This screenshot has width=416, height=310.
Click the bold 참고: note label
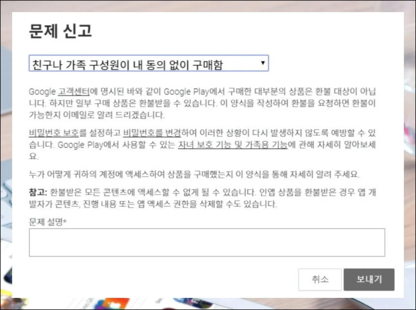[38, 192]
